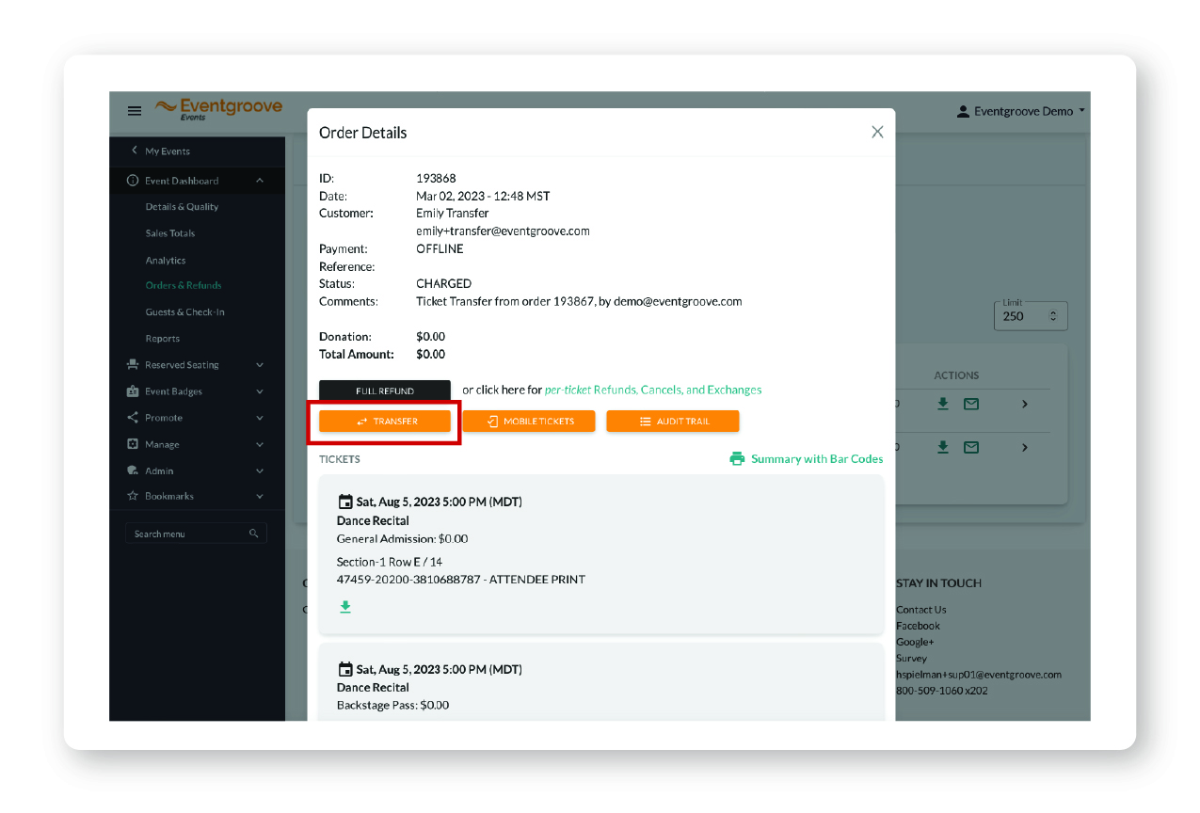Screen dimensions: 1200x813
Task: Click the lower row's download icon under Actions
Action: click(x=943, y=448)
